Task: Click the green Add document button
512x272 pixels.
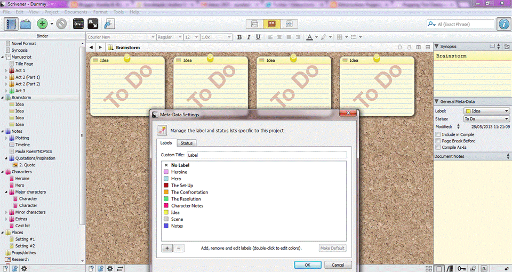Action: [42, 24]
